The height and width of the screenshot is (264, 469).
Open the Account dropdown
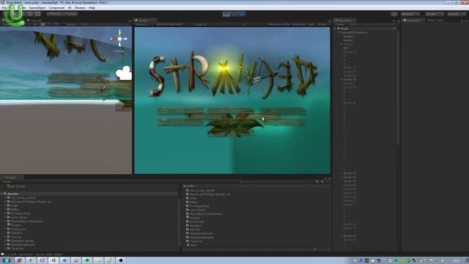[x=410, y=14]
